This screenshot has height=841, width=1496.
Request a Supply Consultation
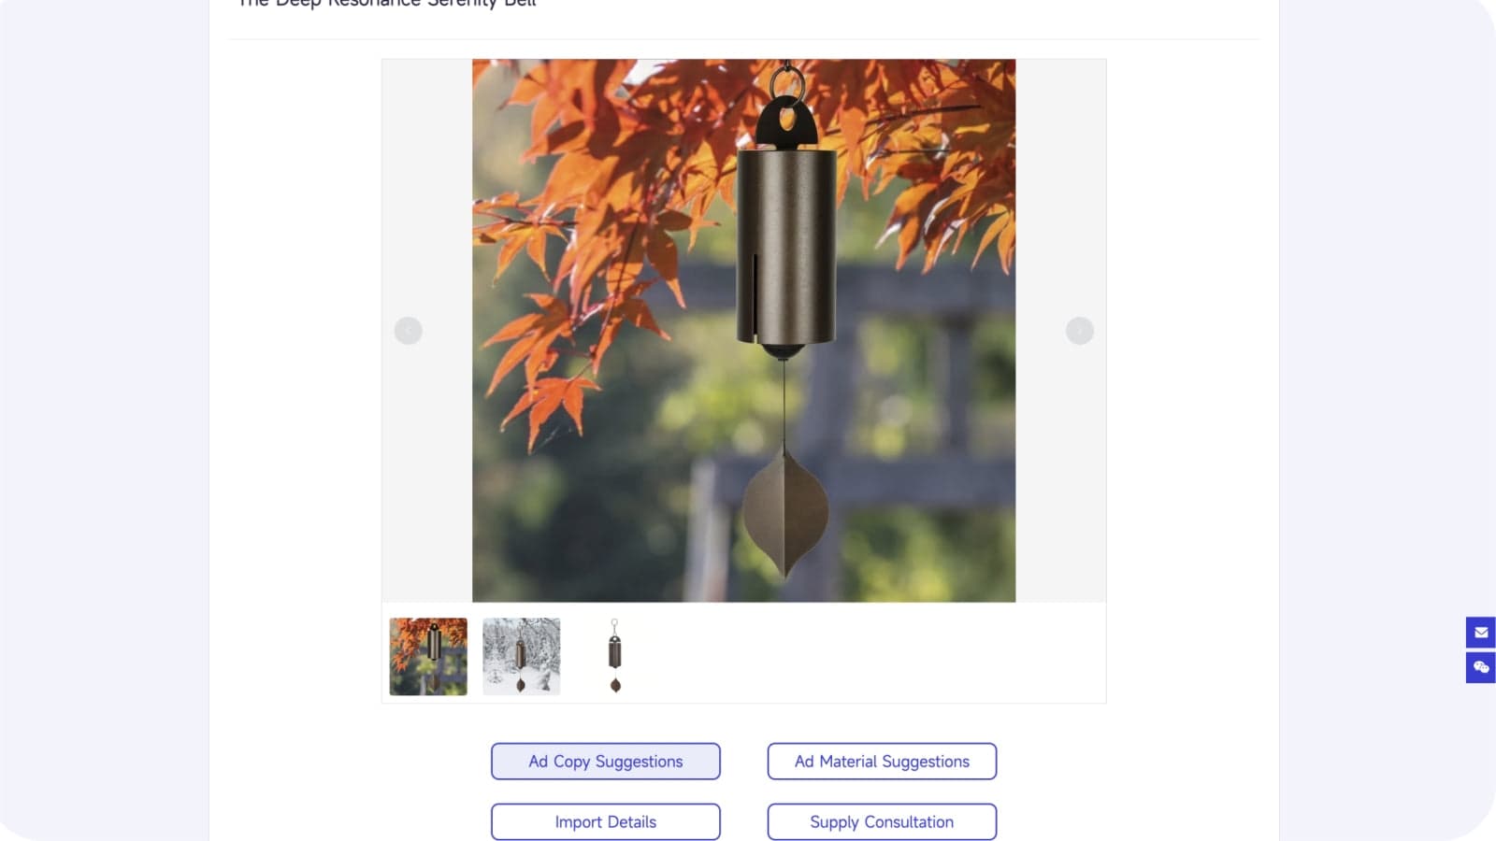[x=882, y=822]
